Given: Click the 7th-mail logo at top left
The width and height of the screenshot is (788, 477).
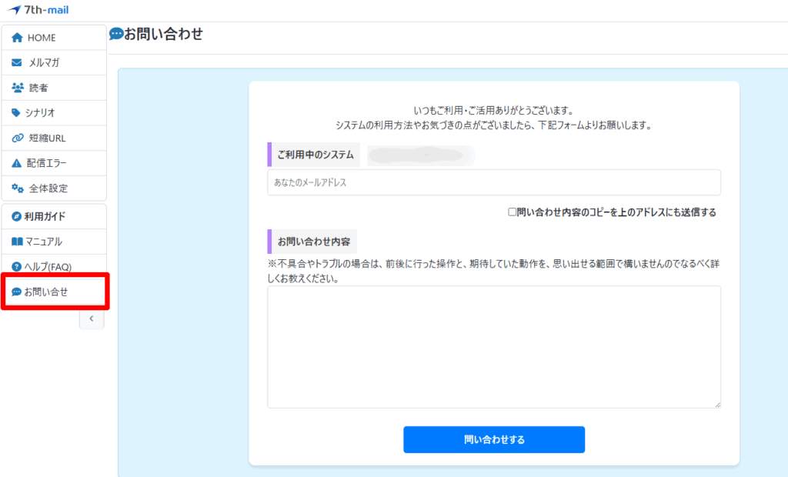Looking at the screenshot, I should point(39,10).
